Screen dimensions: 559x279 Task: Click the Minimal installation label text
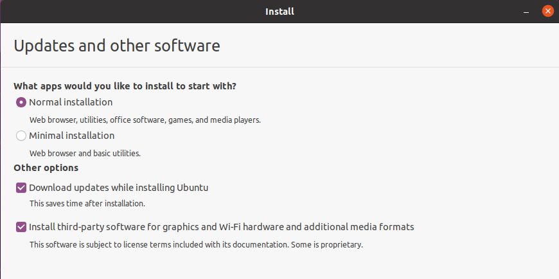click(71, 136)
